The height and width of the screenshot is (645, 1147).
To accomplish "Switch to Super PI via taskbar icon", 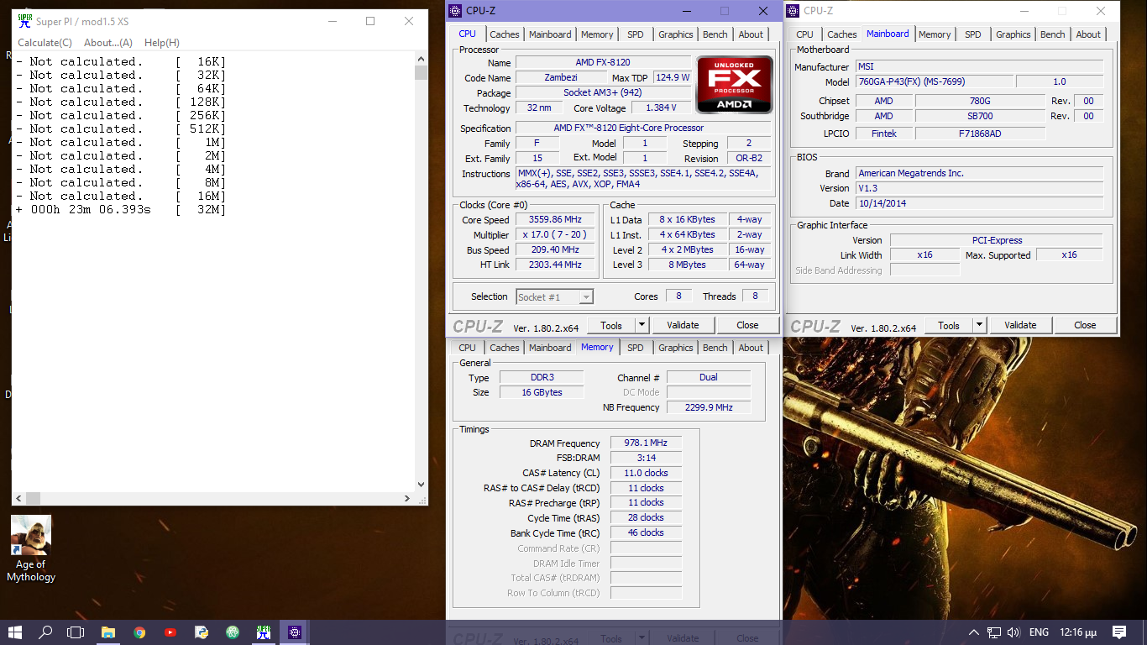I will 264,632.
